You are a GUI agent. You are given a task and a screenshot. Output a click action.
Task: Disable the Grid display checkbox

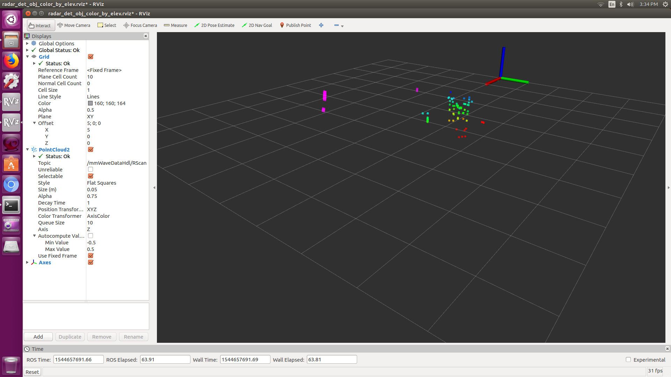pos(91,57)
